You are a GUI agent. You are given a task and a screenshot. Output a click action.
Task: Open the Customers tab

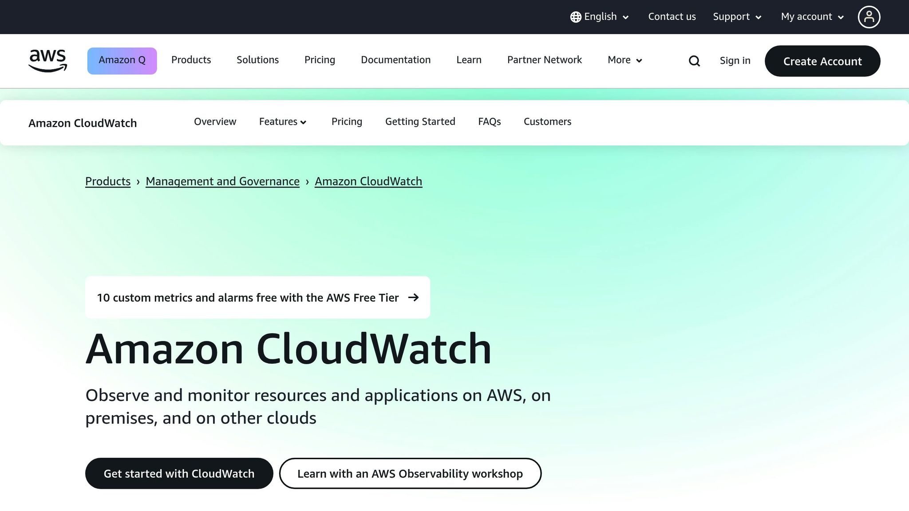click(x=547, y=122)
